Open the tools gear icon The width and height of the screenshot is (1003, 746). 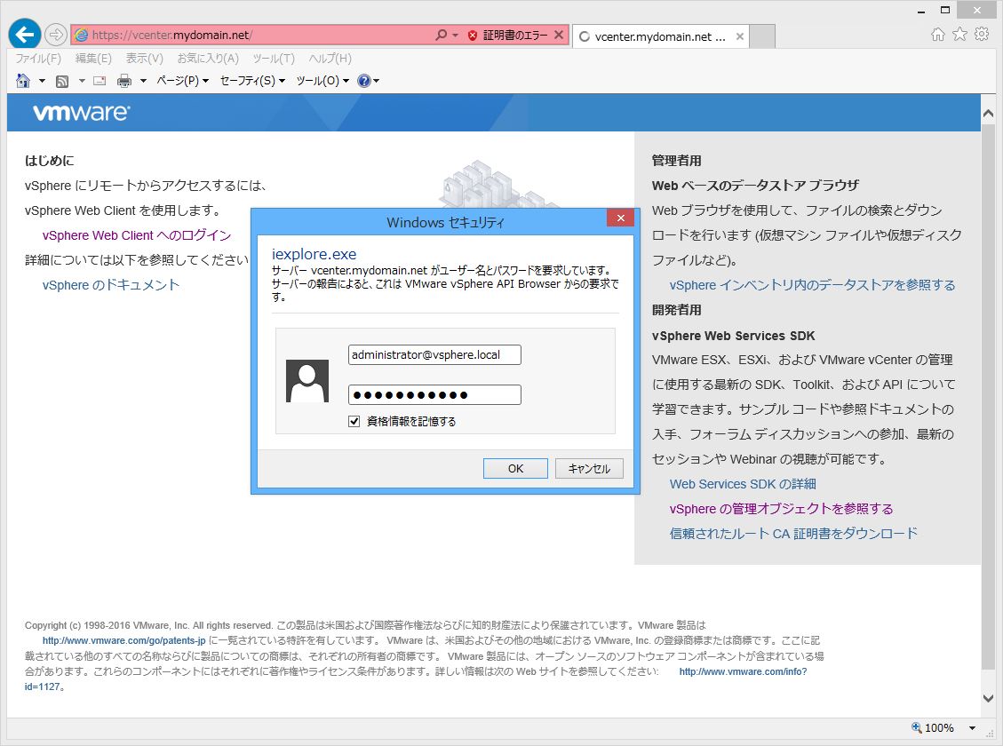coord(982,34)
